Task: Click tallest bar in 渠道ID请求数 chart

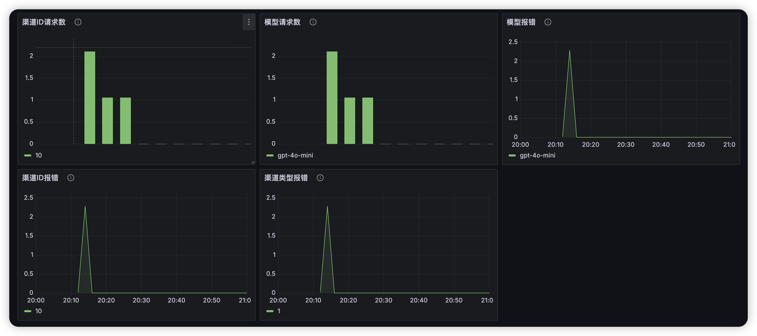Action: point(90,98)
